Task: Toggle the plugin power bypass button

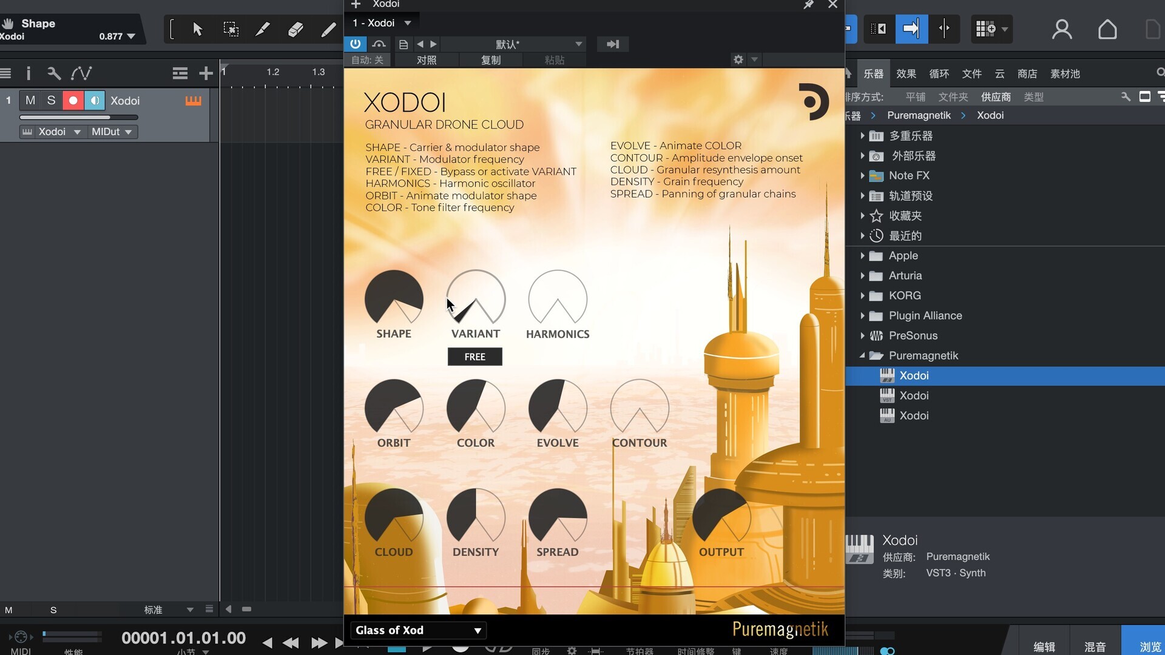Action: (x=356, y=44)
